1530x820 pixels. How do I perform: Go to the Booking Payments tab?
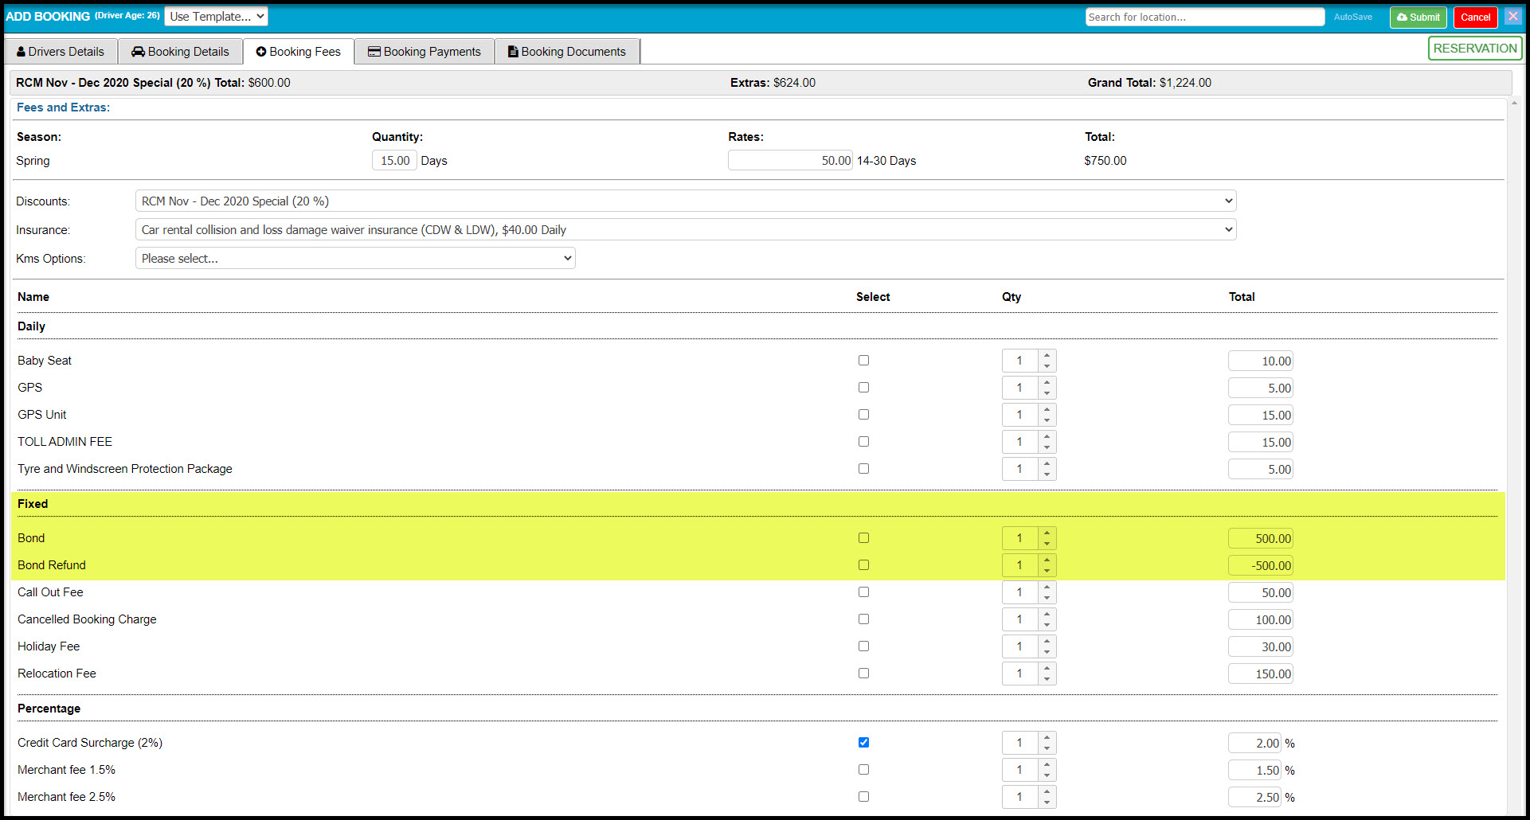tap(425, 52)
